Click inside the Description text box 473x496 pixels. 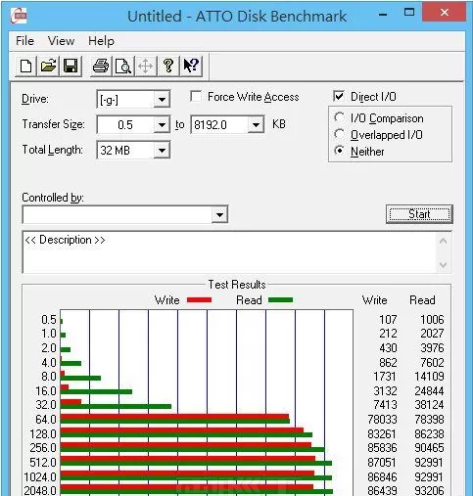pyautogui.click(x=229, y=252)
